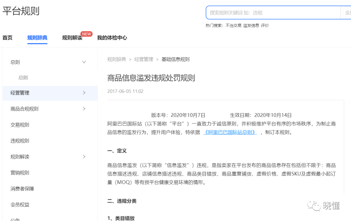This screenshot has width=351, height=221.
Task: Switch to the 规则辞典 tab
Action: (x=37, y=38)
